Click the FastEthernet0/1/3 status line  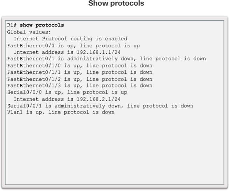pos(80,86)
